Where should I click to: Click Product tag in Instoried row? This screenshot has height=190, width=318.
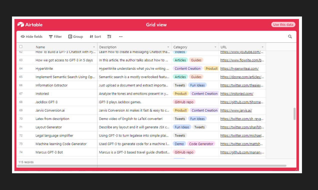(181, 93)
